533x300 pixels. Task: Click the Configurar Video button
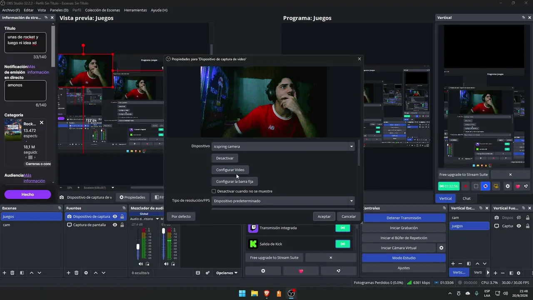tap(230, 170)
